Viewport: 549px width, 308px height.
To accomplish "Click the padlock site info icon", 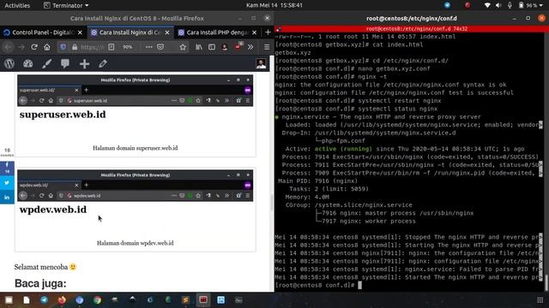I will [75, 47].
